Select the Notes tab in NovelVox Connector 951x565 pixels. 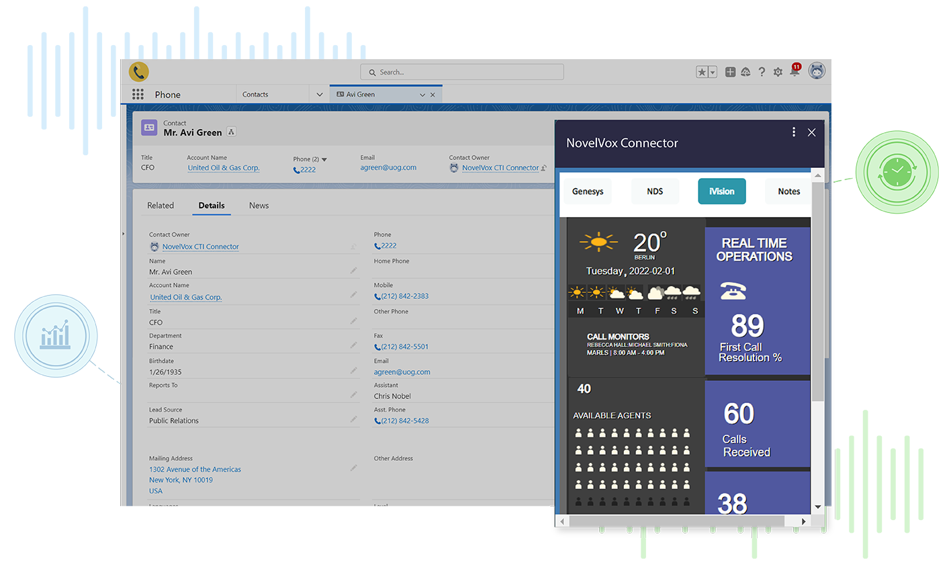(788, 191)
